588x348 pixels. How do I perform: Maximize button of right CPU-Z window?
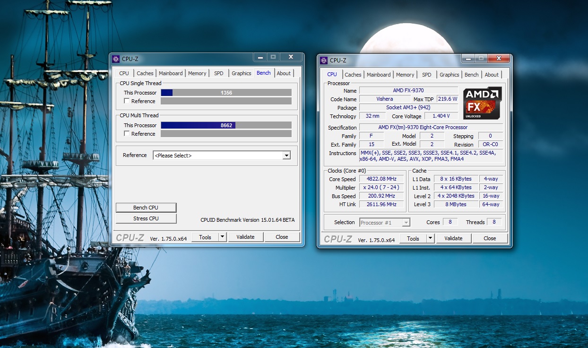click(481, 58)
